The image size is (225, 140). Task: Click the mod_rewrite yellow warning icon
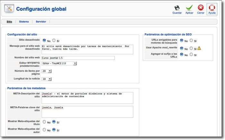[199, 48]
